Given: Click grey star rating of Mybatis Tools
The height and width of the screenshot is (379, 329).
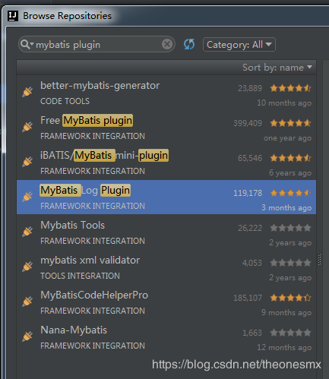Looking at the screenshot, I should [x=290, y=228].
